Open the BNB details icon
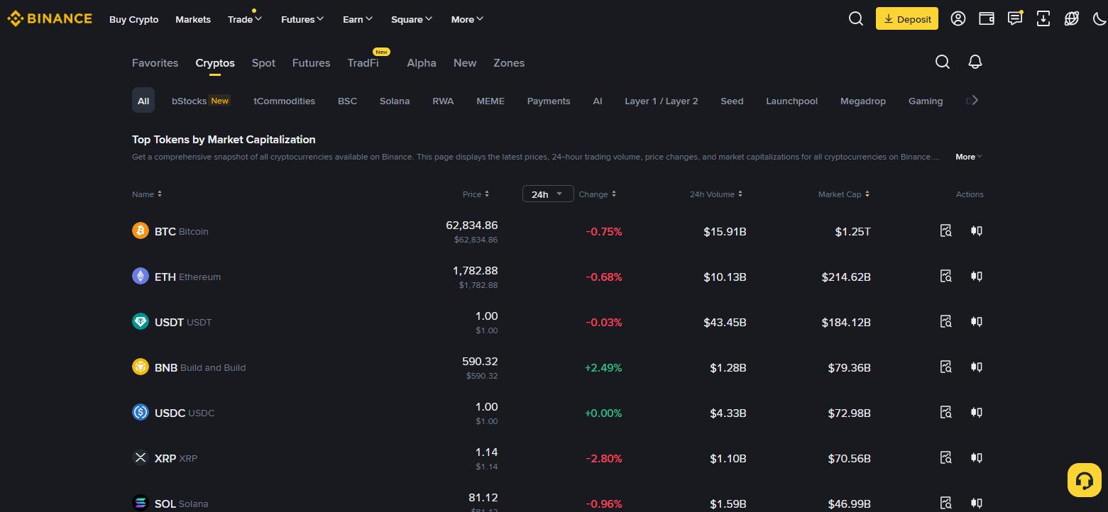 click(945, 367)
